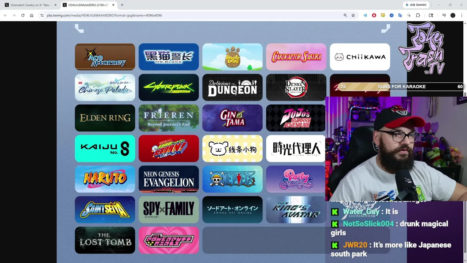
Task: Choose the One Piece logo card
Action: tap(232, 179)
